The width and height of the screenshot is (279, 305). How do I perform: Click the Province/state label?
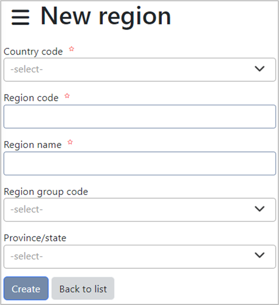[35, 238]
